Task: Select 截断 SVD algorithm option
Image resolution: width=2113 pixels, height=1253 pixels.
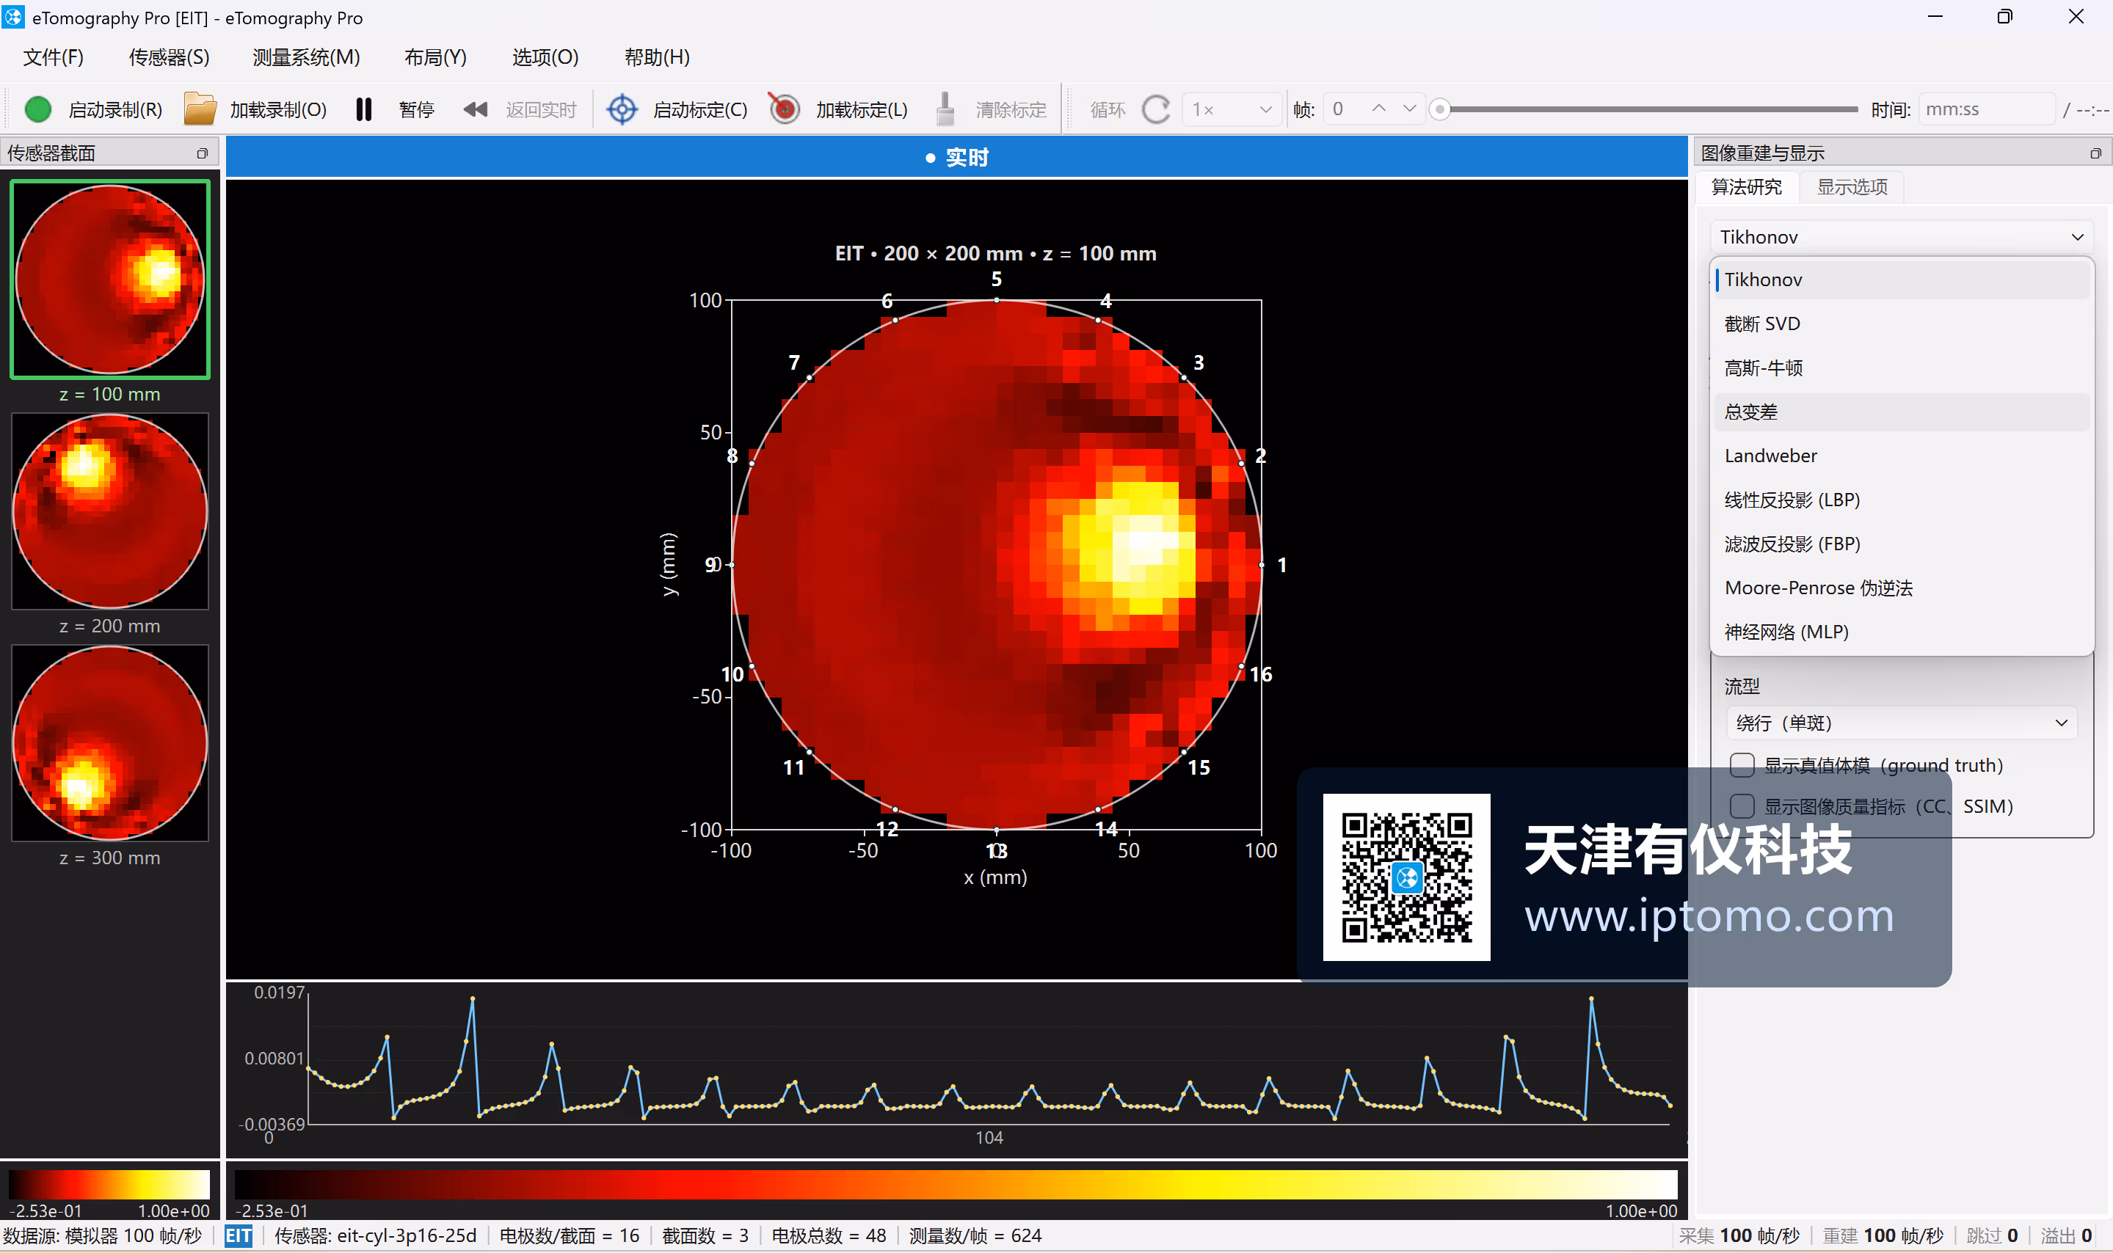Action: 1902,324
